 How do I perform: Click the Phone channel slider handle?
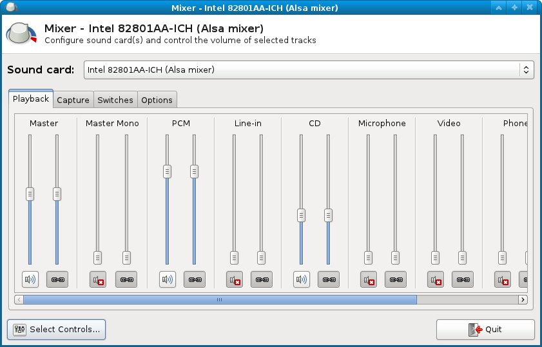pos(503,258)
